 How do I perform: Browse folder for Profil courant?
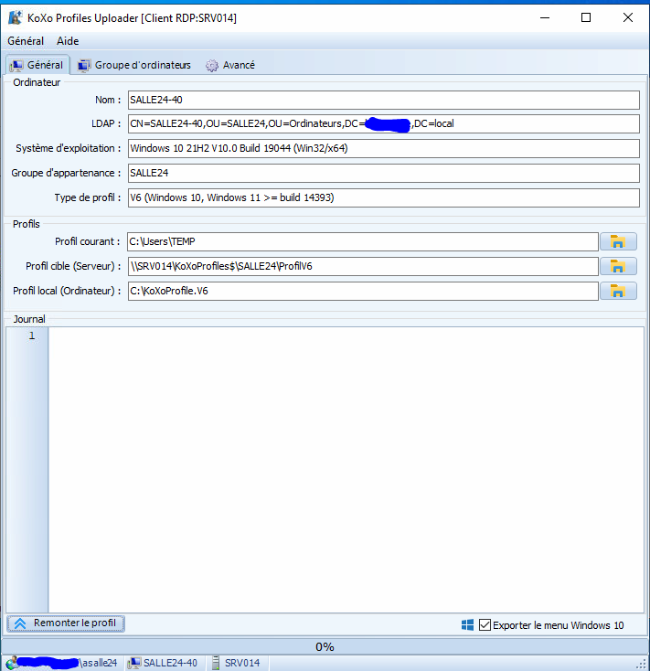point(618,241)
